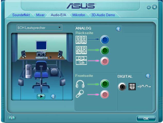
Task: Close the ASUS audio window
Action: pyautogui.click(x=155, y=7)
